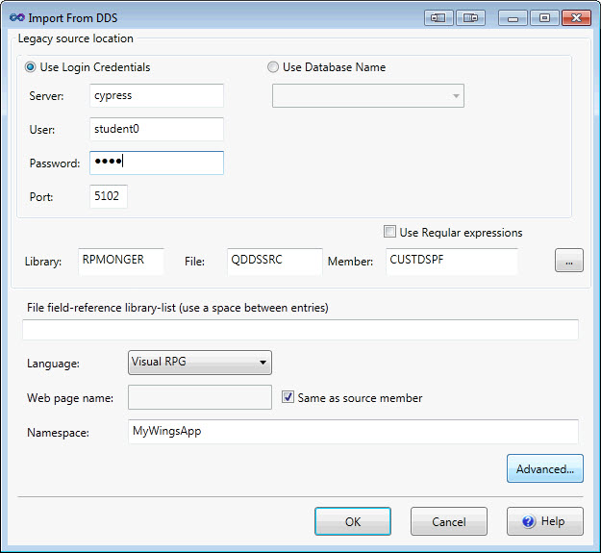Click the User field containing student0
Screen dimensions: 601x553
pos(157,129)
